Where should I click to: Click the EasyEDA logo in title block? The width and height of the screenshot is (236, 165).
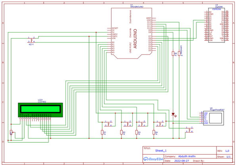pos(153,159)
